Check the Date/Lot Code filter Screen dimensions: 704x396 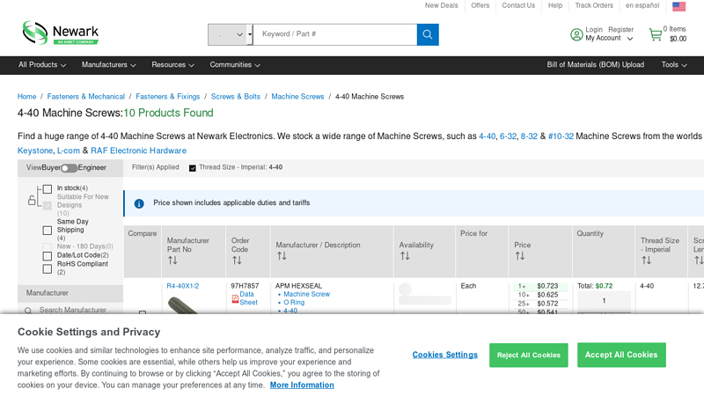click(48, 256)
